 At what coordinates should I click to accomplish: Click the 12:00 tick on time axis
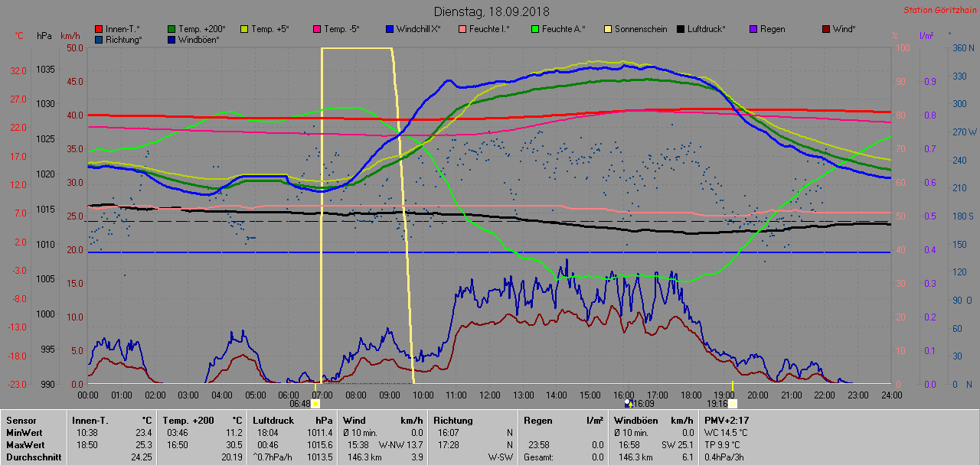click(x=489, y=395)
